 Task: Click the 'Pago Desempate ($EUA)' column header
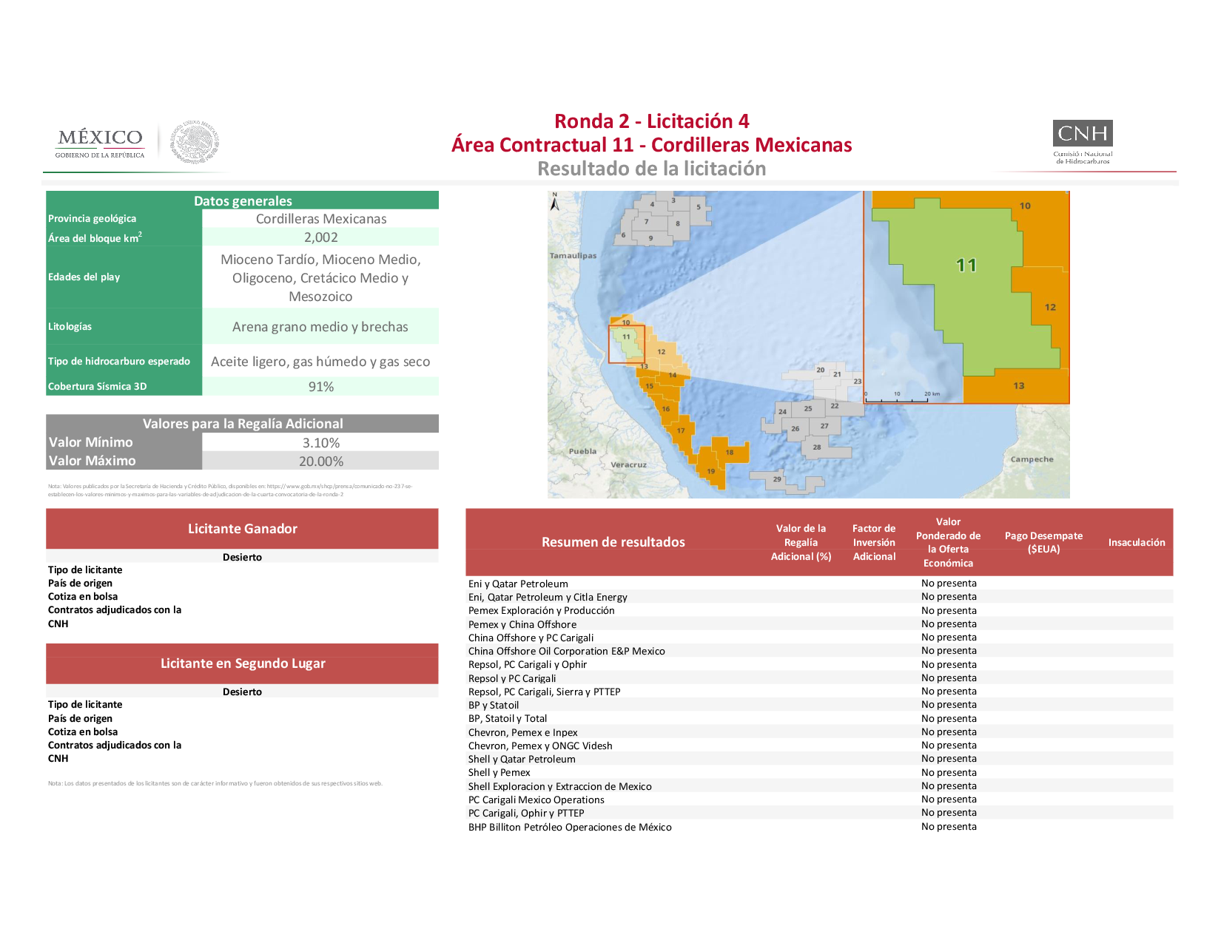coord(1043,542)
